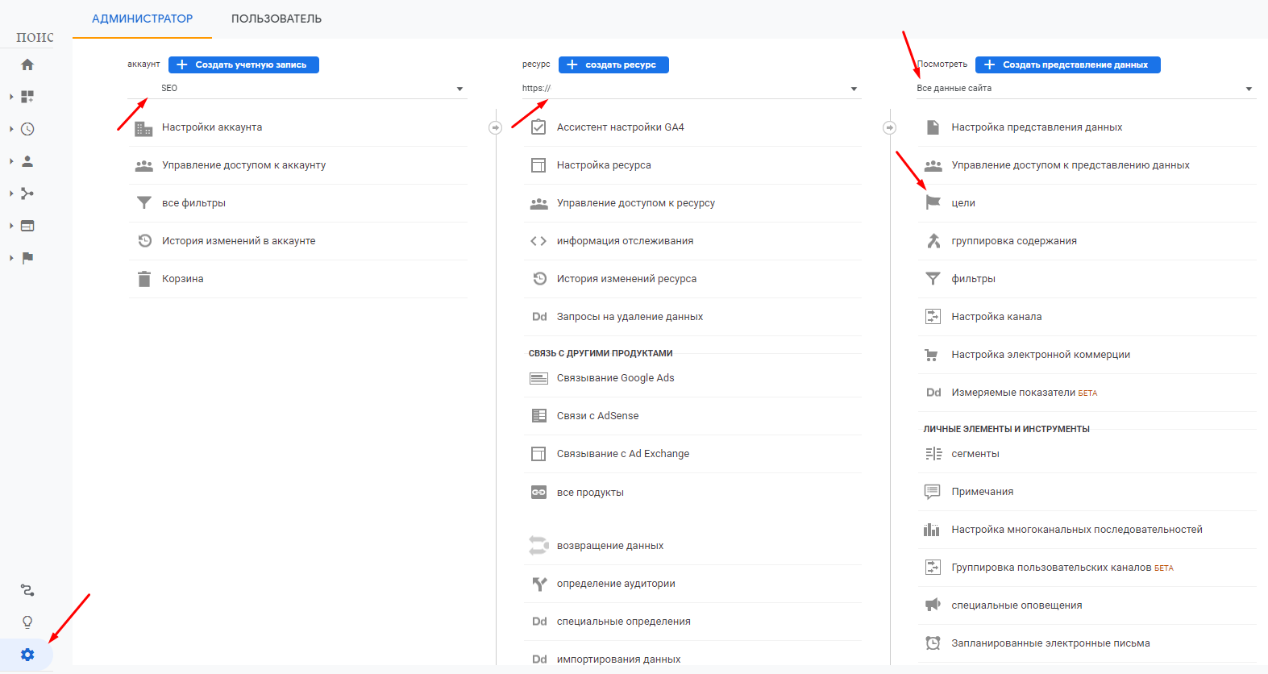Click the Корзина trash icon
Image resolution: width=1268 pixels, height=674 pixels.
[x=144, y=279]
